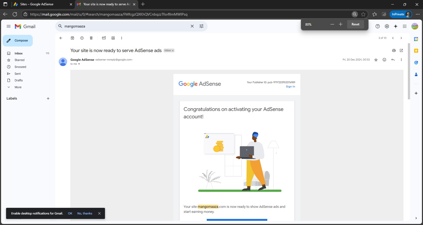Reset the browser zoom level

356,24
